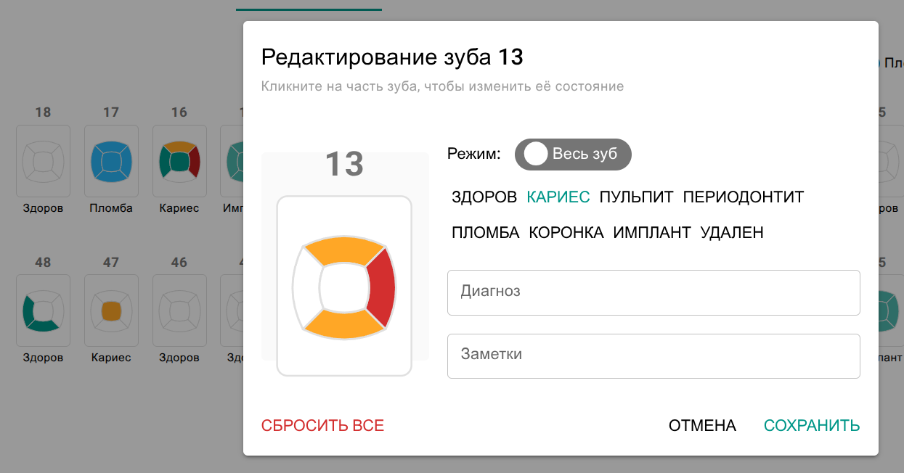Select tooth 17 marked as Пломба
Viewport: 904px width, 473px height.
(x=111, y=161)
